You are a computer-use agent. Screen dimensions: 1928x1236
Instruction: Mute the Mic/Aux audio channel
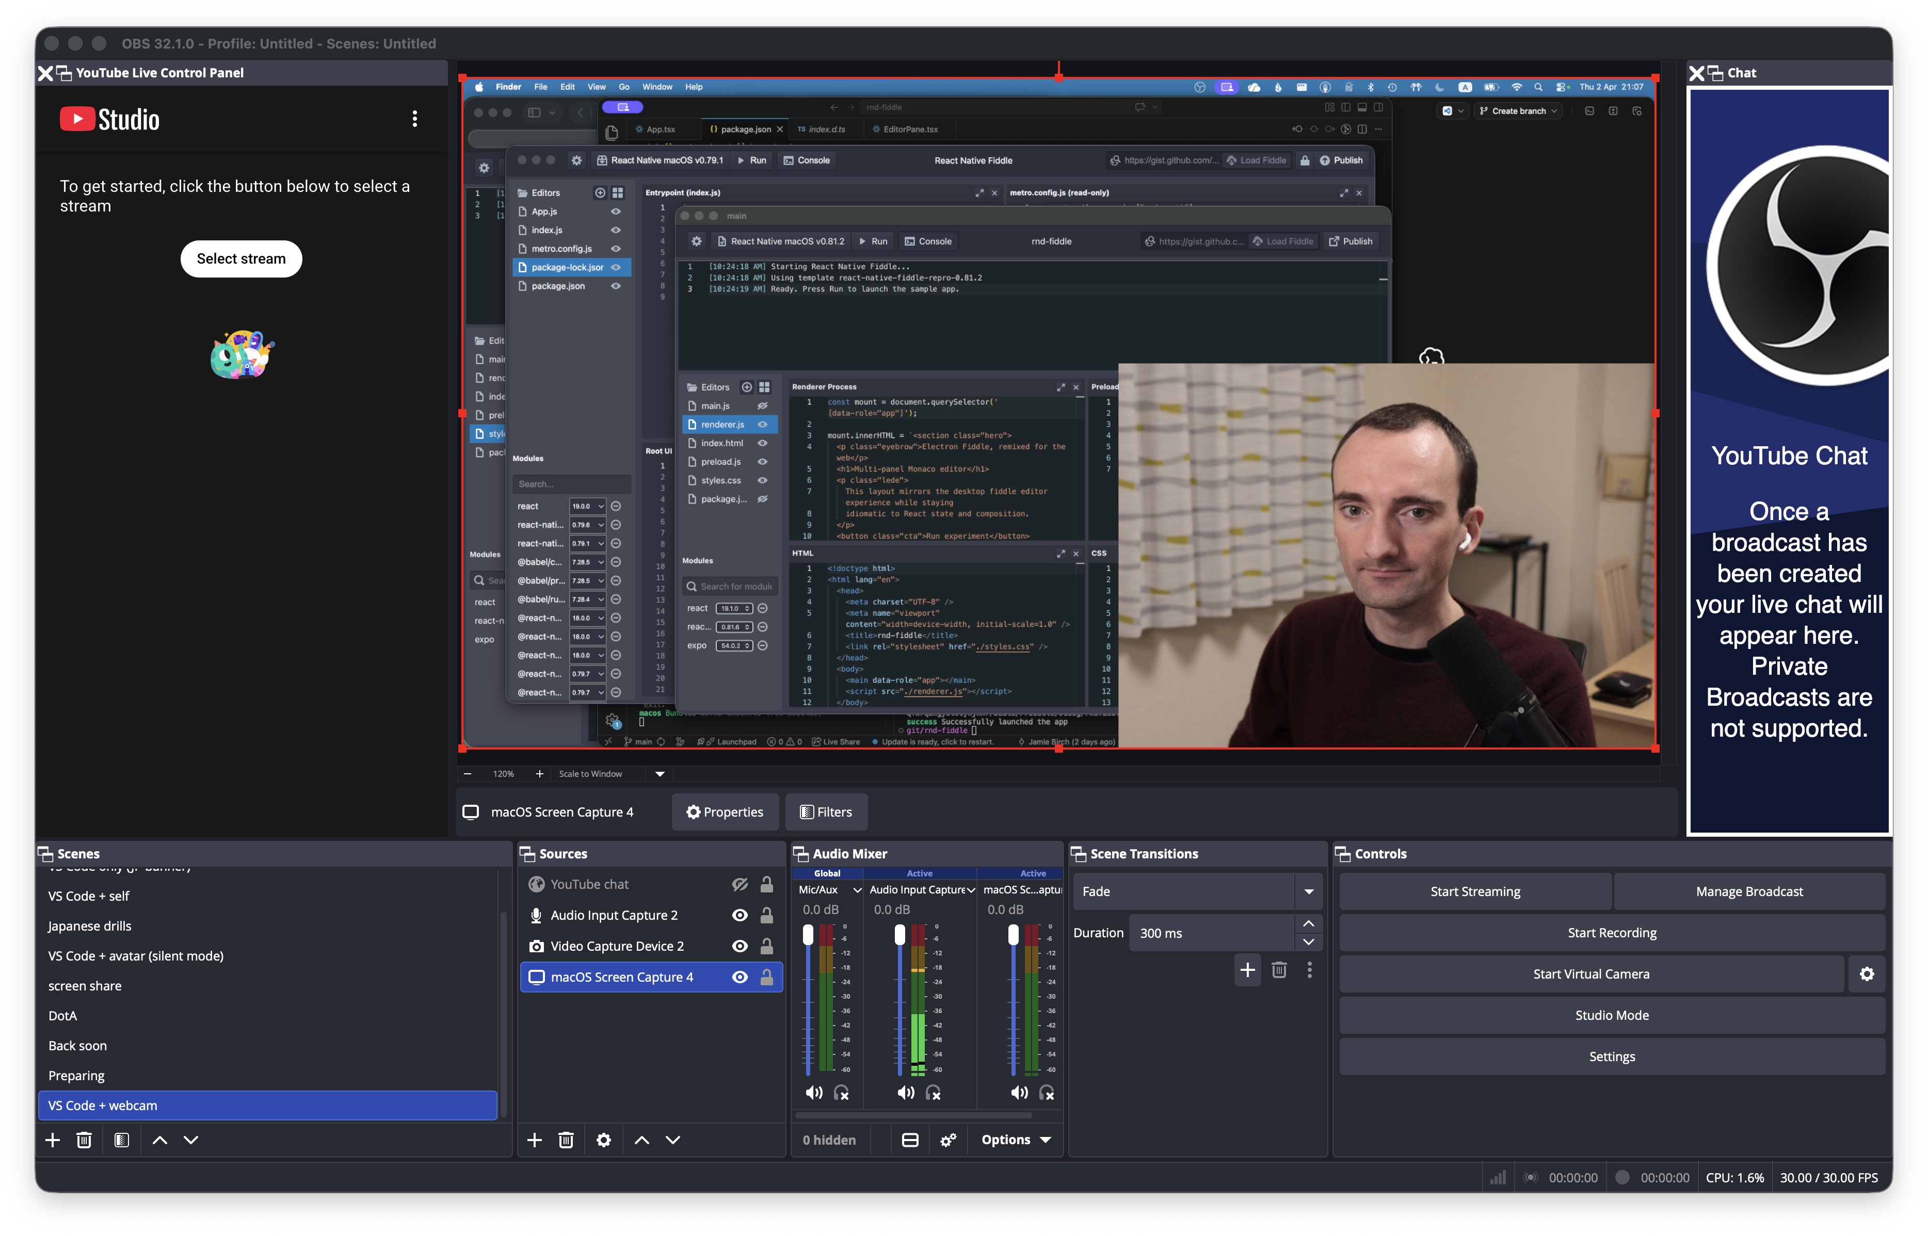pos(814,1093)
